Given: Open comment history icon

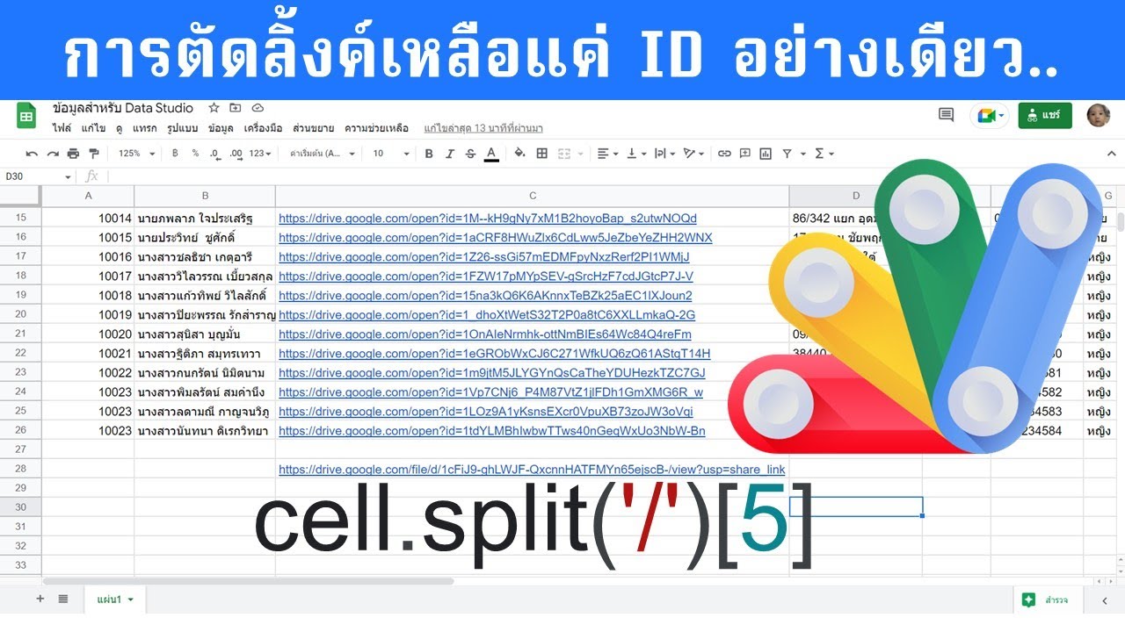Looking at the screenshot, I should point(947,115).
